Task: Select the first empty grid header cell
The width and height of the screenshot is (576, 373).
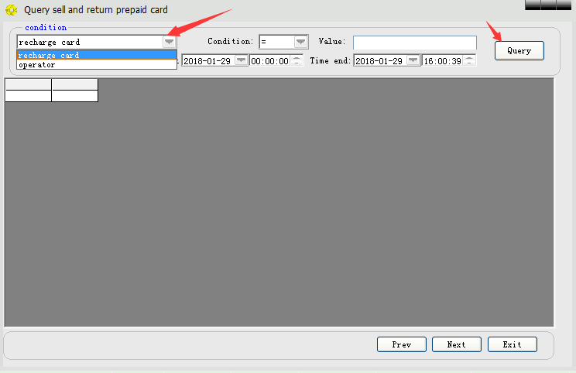Action: tap(29, 84)
